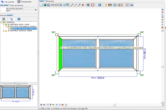
Task: Click the green import icon next to new document
Action: tap(45, 5)
